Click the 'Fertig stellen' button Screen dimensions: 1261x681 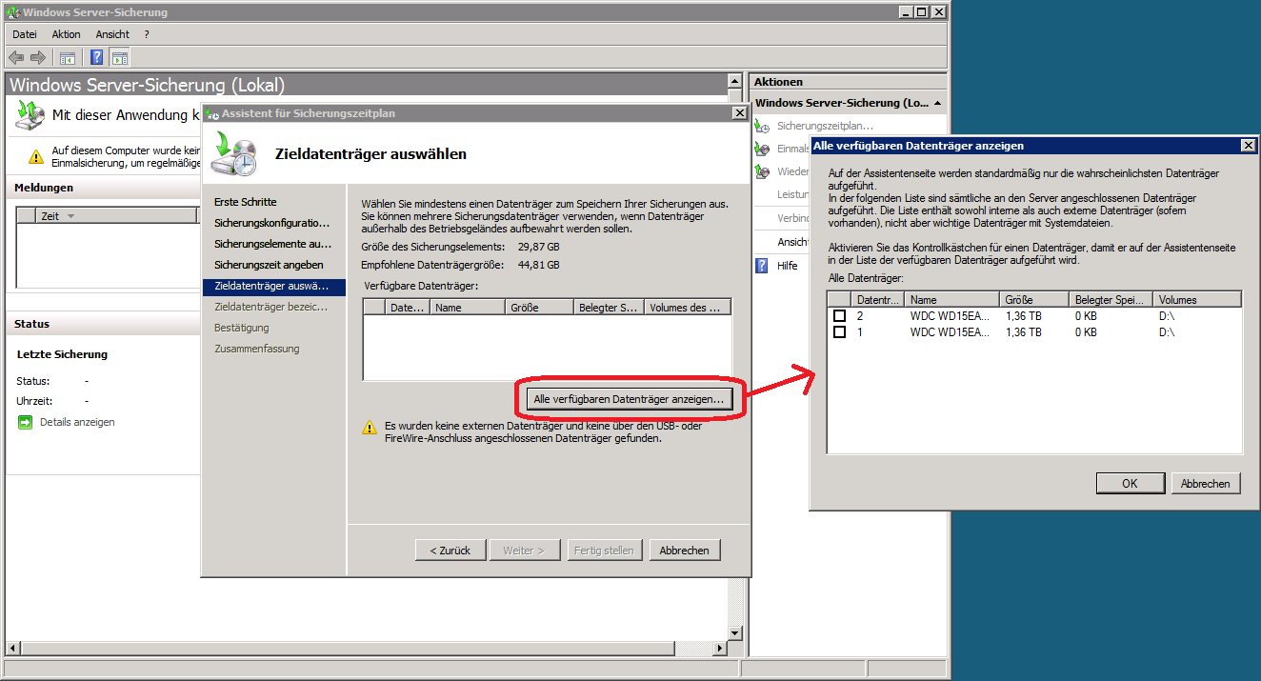point(604,551)
